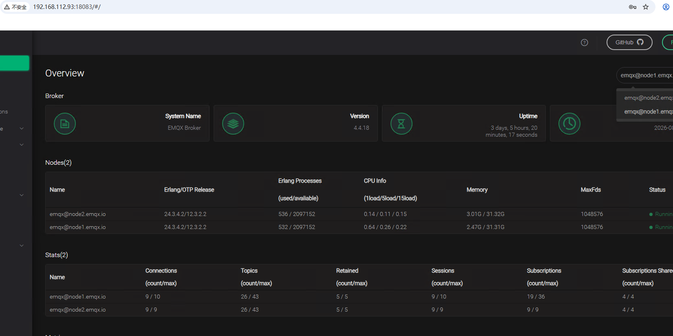The image size is (673, 336).
Task: Click the Erlang processes value 532 / 2097152
Action: [x=297, y=227]
